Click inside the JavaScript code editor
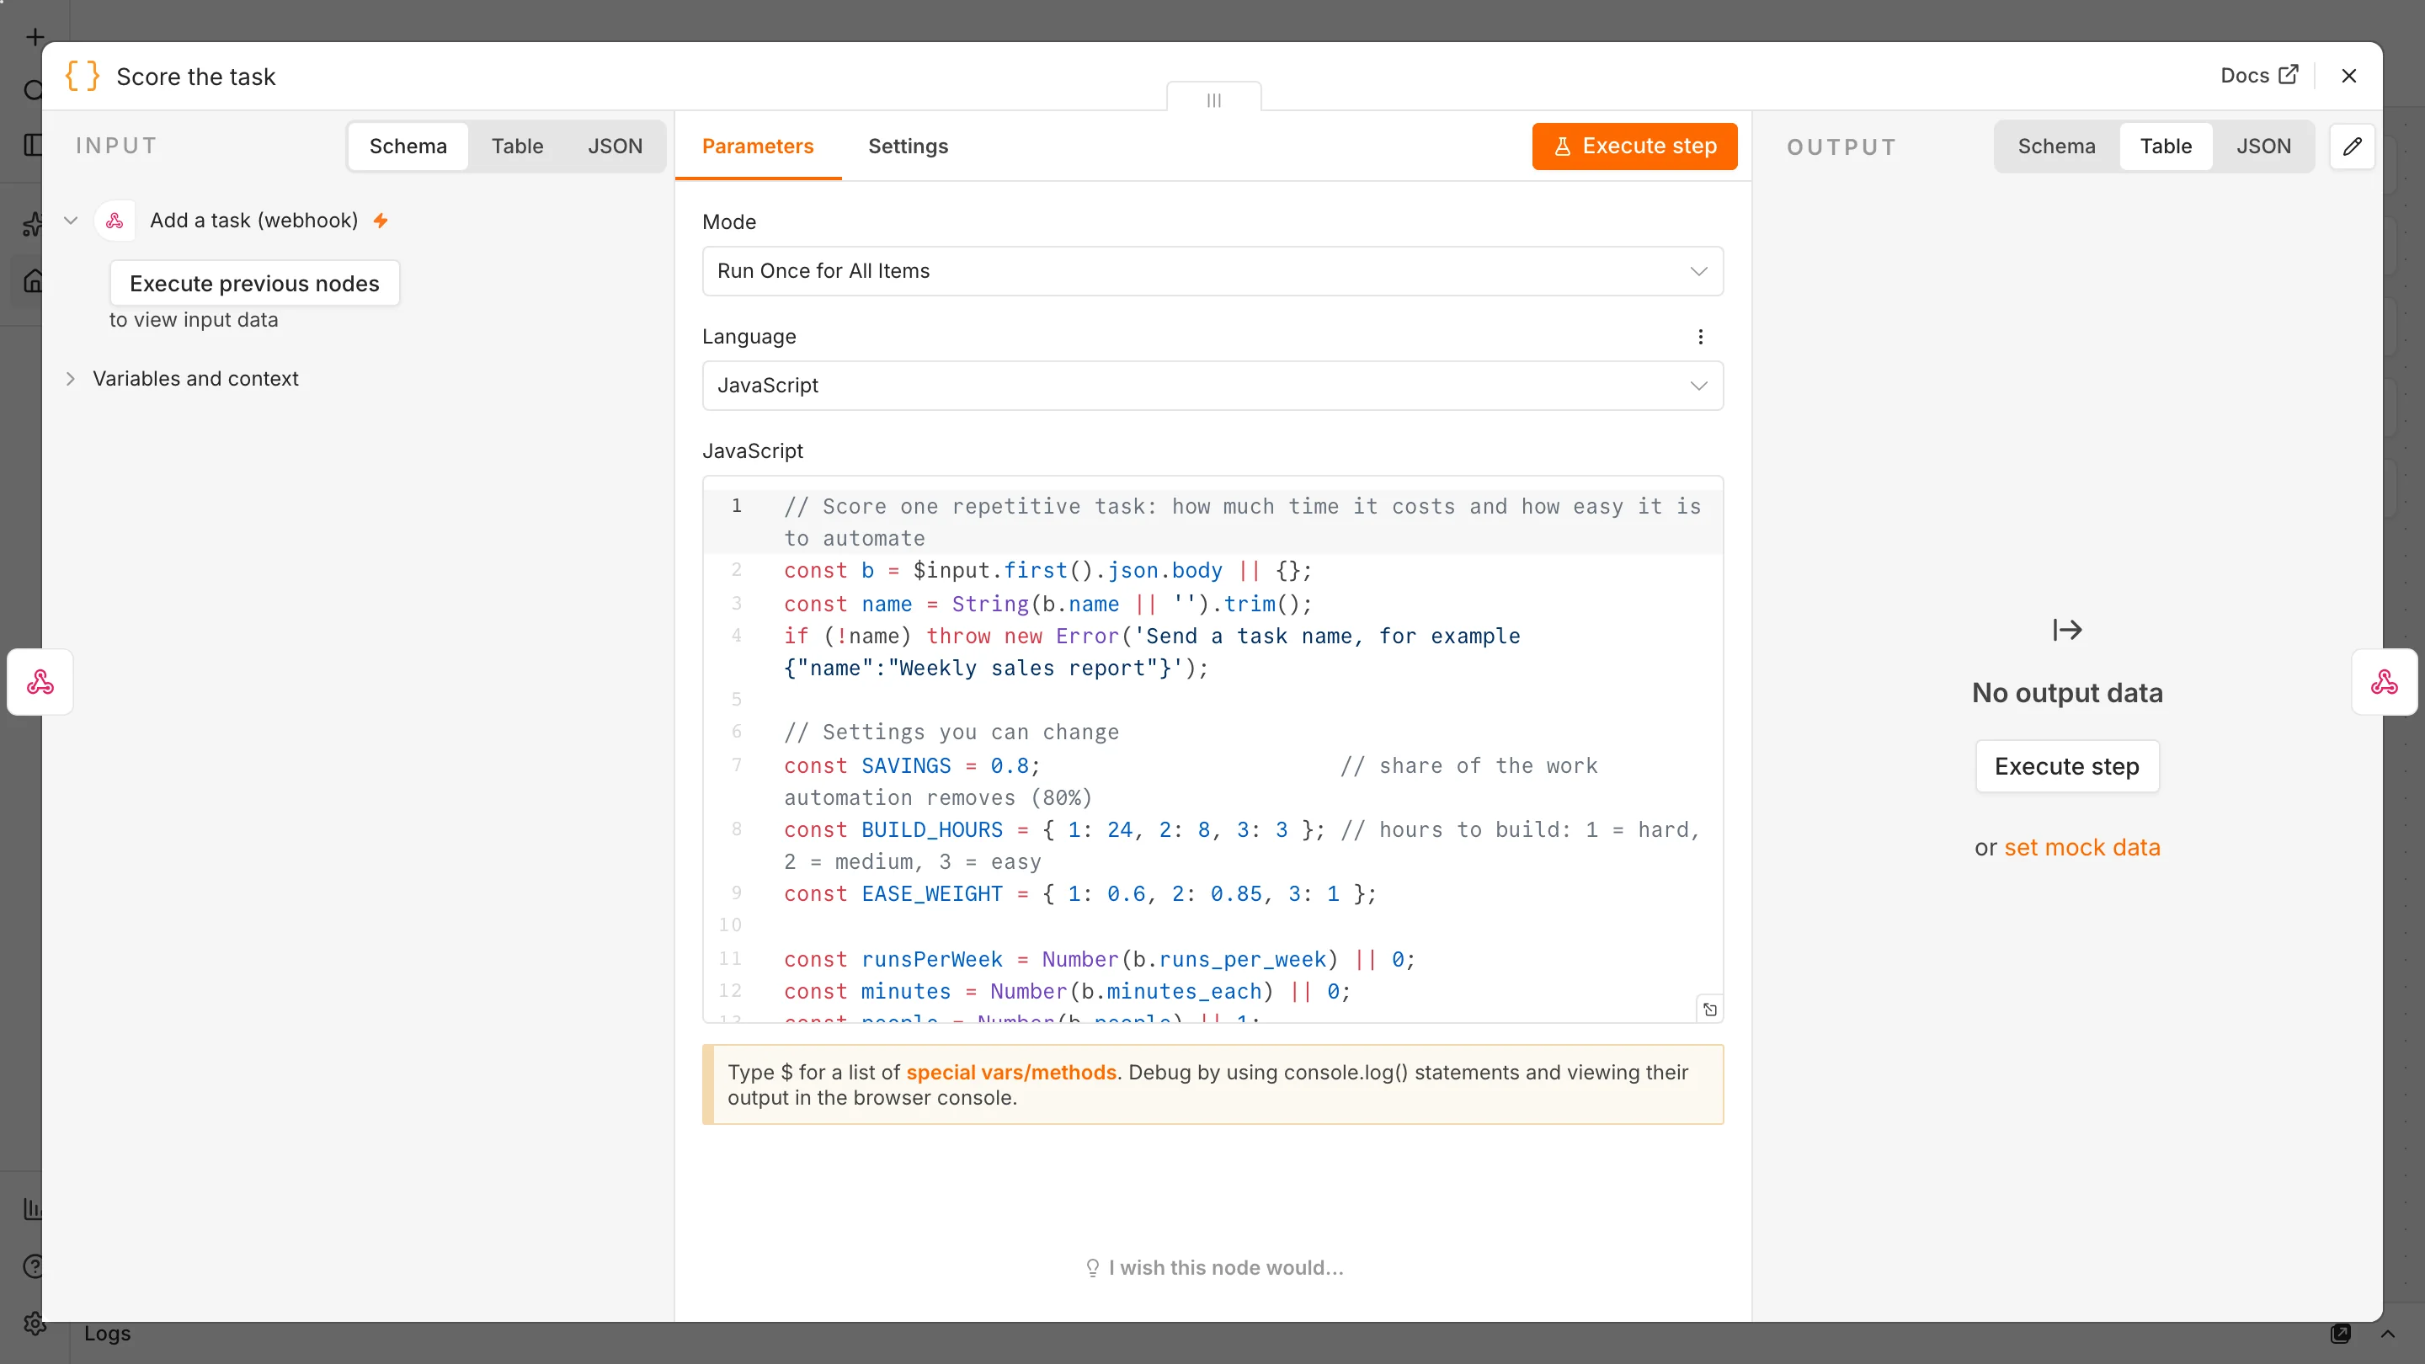Image resolution: width=2425 pixels, height=1364 pixels. (1212, 749)
